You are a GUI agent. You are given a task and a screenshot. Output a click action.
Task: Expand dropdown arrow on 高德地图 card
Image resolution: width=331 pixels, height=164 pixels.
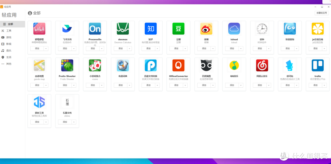click(46, 86)
